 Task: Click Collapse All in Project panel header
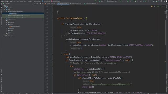point(37,4)
